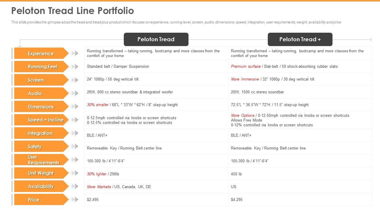Click the double-chevron arrow next to Audio
Image resolution: width=380 pixels, height=214 pixels.
tap(75, 93)
